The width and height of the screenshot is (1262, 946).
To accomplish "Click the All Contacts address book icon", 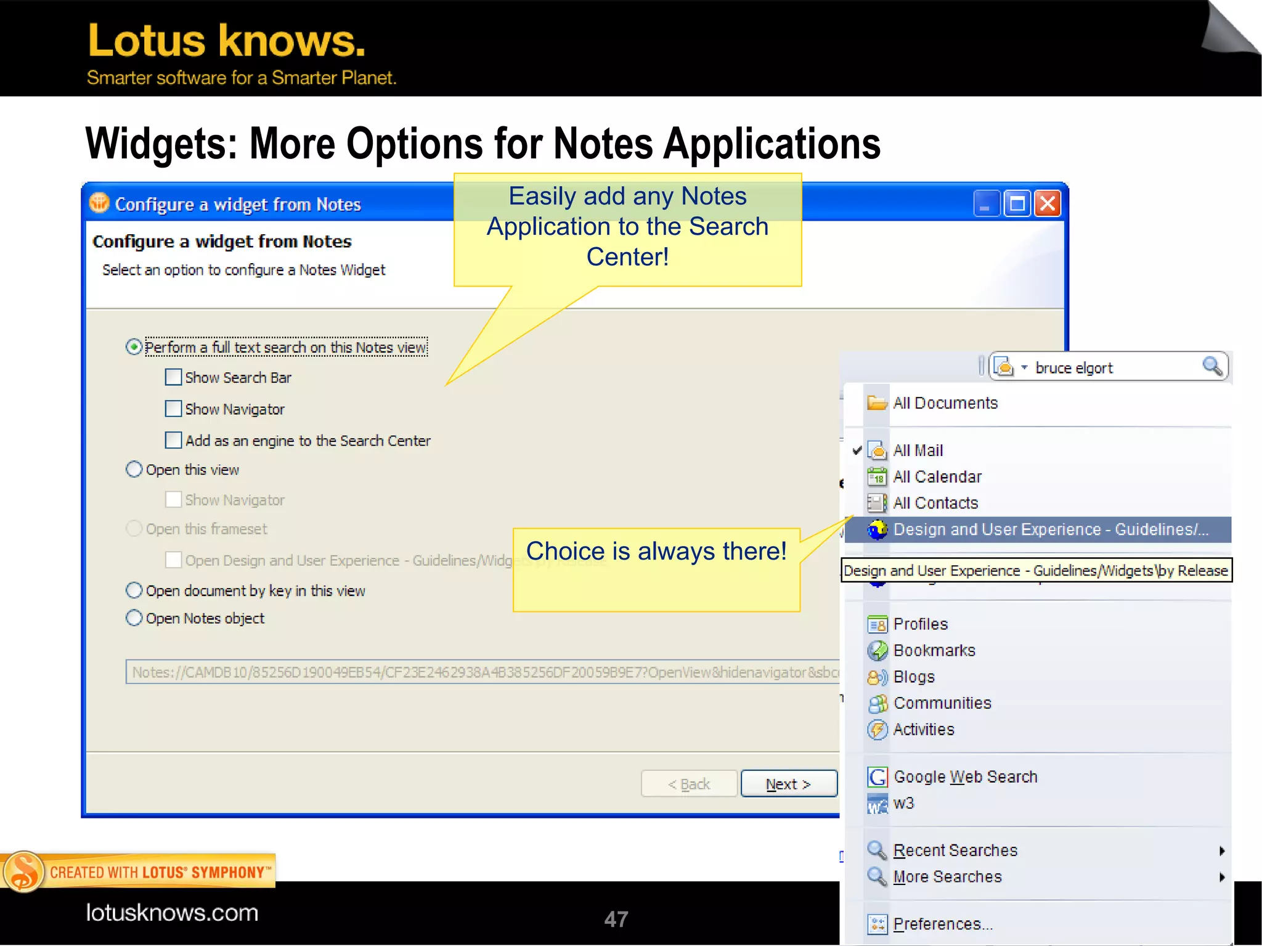I will coord(877,504).
